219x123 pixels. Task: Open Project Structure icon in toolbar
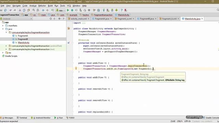click(x=99, y=10)
